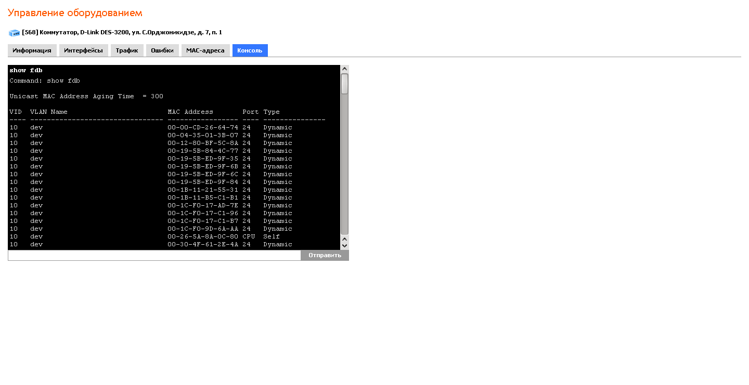Open the Трафик tab
This screenshot has width=749, height=385.
tap(127, 50)
